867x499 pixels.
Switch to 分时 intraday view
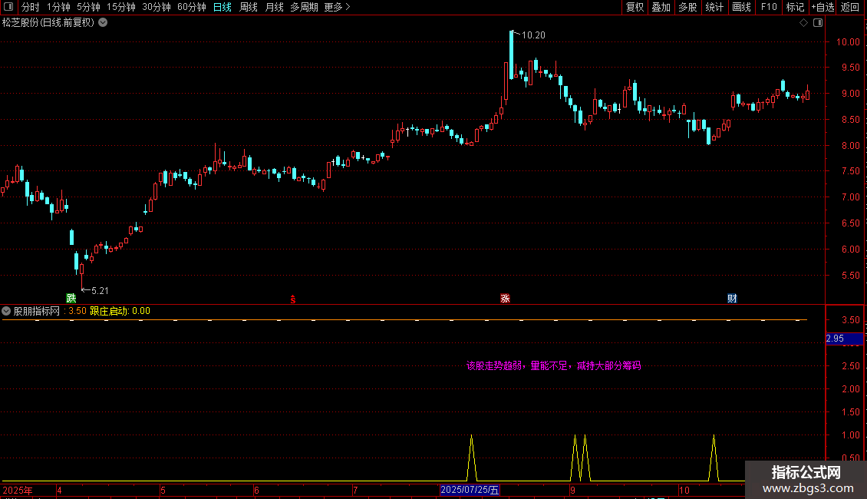click(x=31, y=7)
